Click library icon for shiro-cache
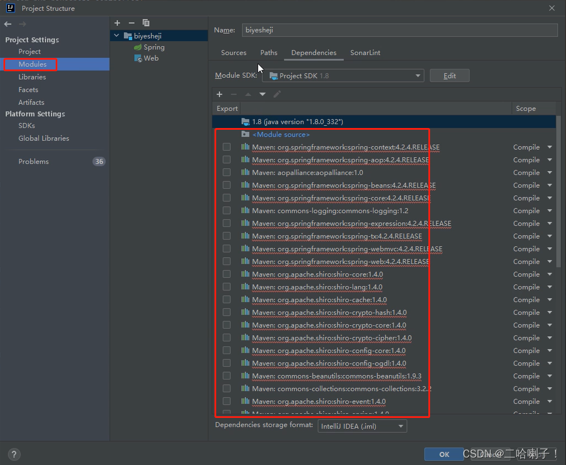 click(245, 300)
